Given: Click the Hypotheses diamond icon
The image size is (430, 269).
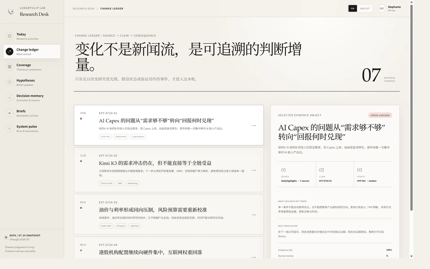Looking at the screenshot, I should click(9, 82).
